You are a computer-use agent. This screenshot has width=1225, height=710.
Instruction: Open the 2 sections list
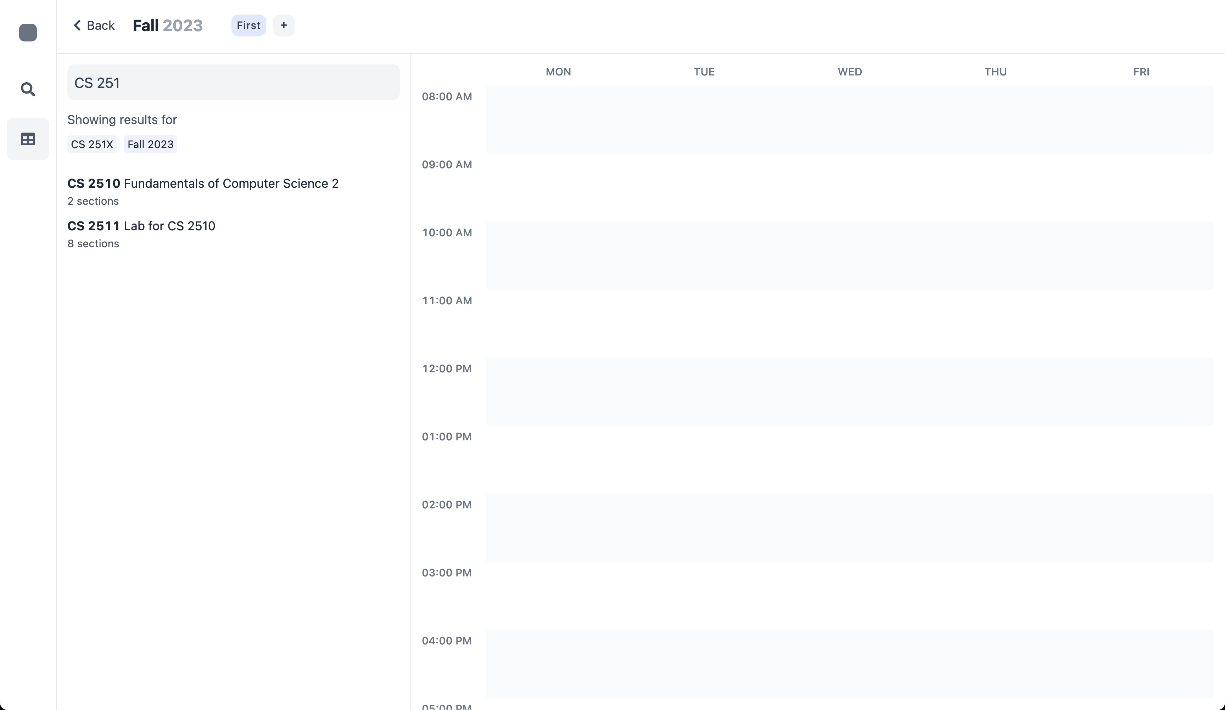pyautogui.click(x=93, y=201)
